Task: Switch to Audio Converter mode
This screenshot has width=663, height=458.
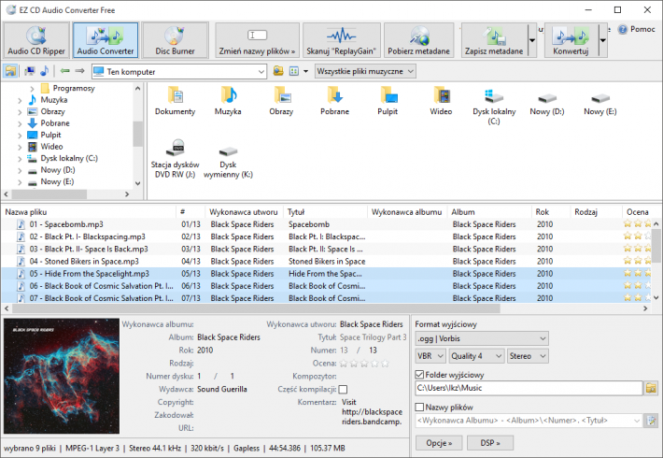Action: point(106,40)
